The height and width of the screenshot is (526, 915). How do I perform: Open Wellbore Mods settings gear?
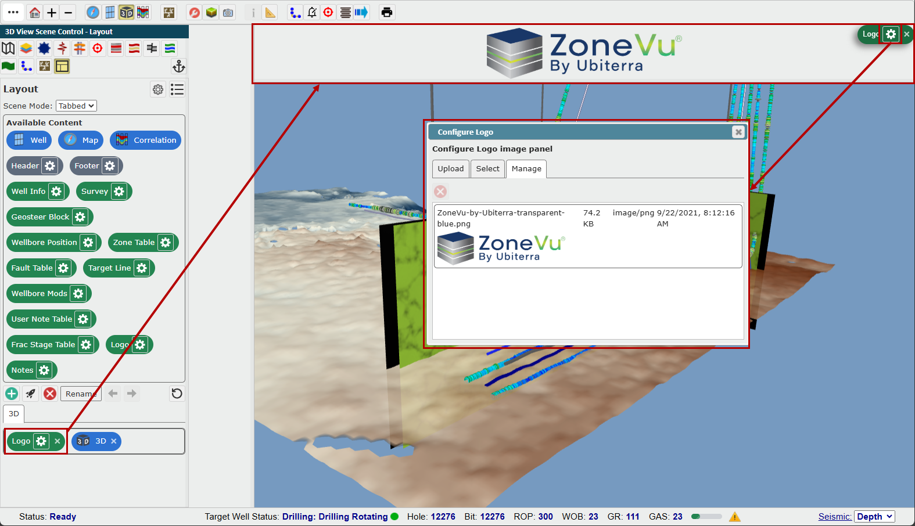(x=78, y=293)
